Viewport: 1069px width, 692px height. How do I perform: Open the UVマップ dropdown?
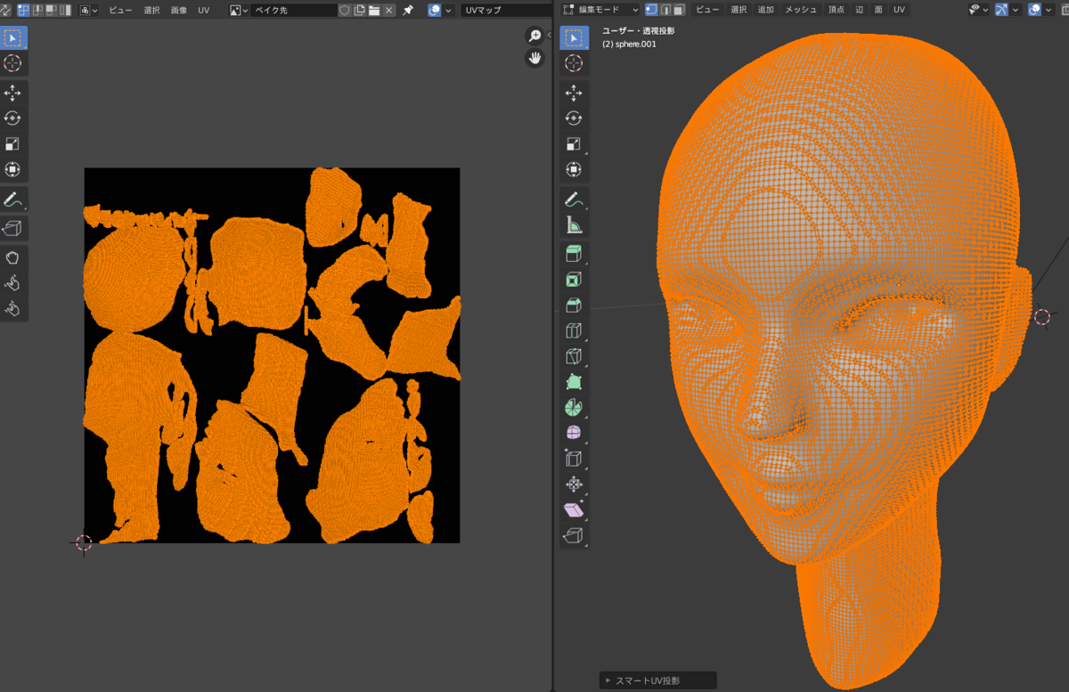click(x=503, y=10)
